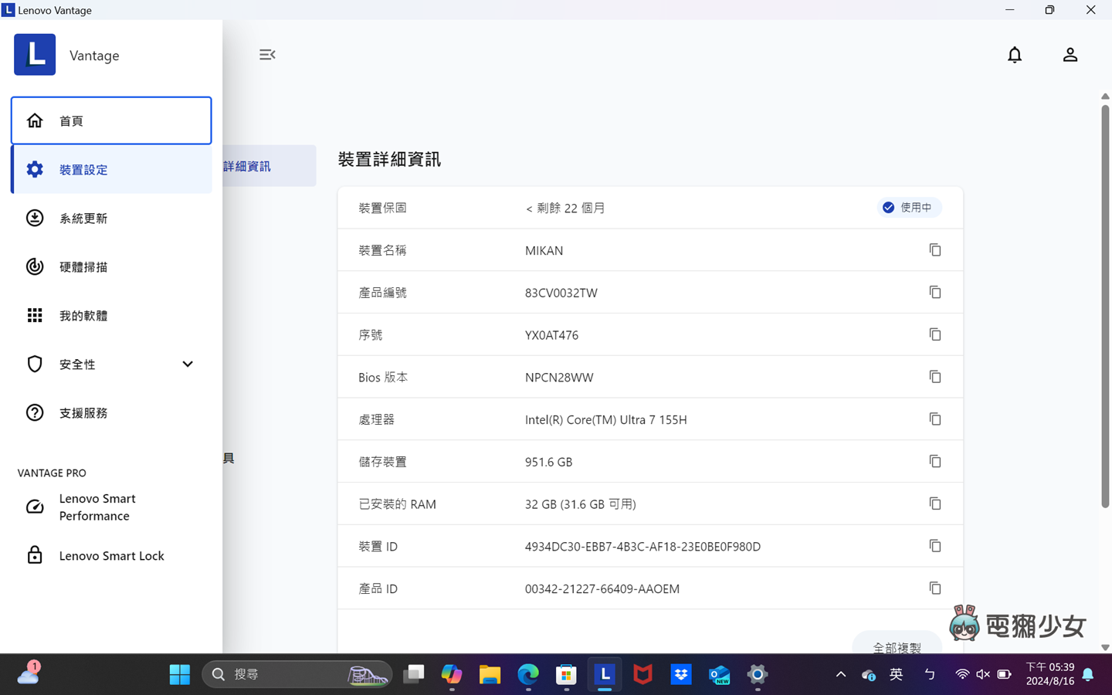Expand the 安全性 chevron arrow
Screen dimensions: 1112x695
pyautogui.click(x=188, y=364)
